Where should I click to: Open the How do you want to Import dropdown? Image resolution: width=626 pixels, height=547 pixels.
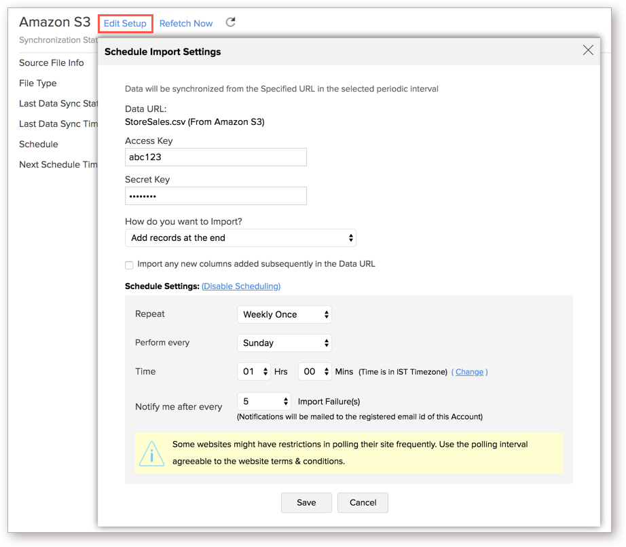point(240,238)
